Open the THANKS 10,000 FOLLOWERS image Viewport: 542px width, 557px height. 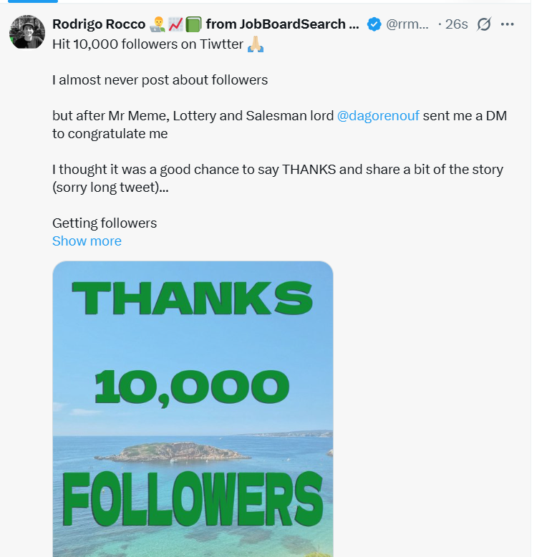(x=193, y=408)
